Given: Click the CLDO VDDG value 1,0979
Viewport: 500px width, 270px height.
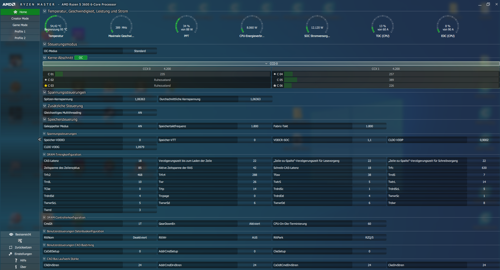Looking at the screenshot, I should (x=140, y=147).
